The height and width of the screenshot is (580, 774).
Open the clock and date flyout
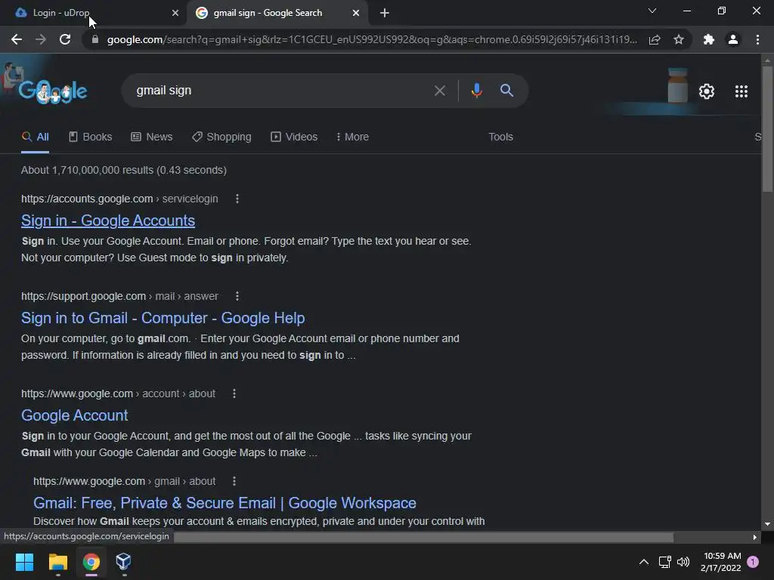(722, 562)
